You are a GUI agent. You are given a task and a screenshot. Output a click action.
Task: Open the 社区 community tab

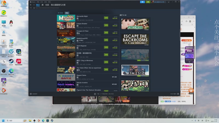(47, 5)
